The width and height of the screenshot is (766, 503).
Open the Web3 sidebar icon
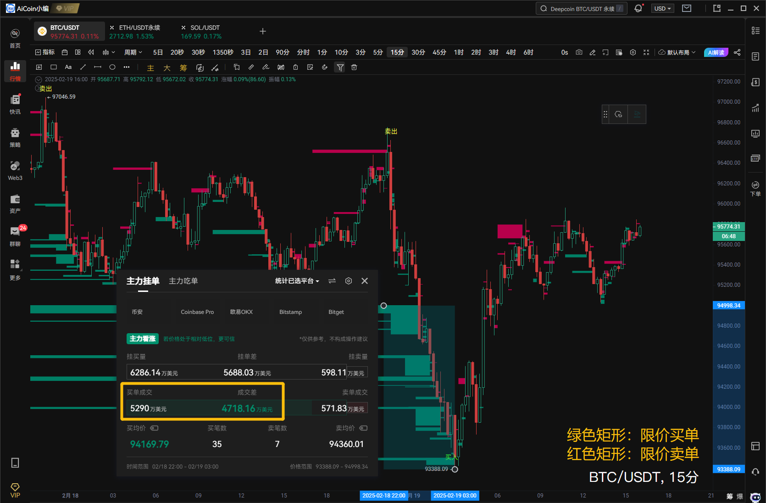pos(15,171)
